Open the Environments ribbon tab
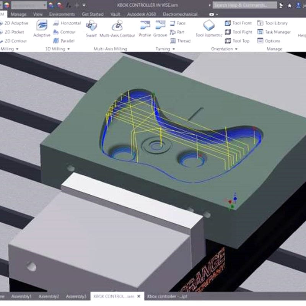Image resolution: width=306 pixels, height=306 pixels. tap(62, 14)
